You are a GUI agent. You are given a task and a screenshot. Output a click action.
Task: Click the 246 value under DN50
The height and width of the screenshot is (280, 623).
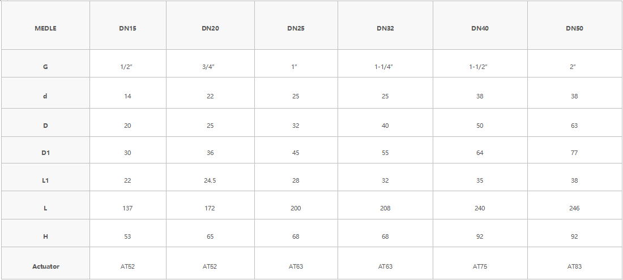click(574, 208)
